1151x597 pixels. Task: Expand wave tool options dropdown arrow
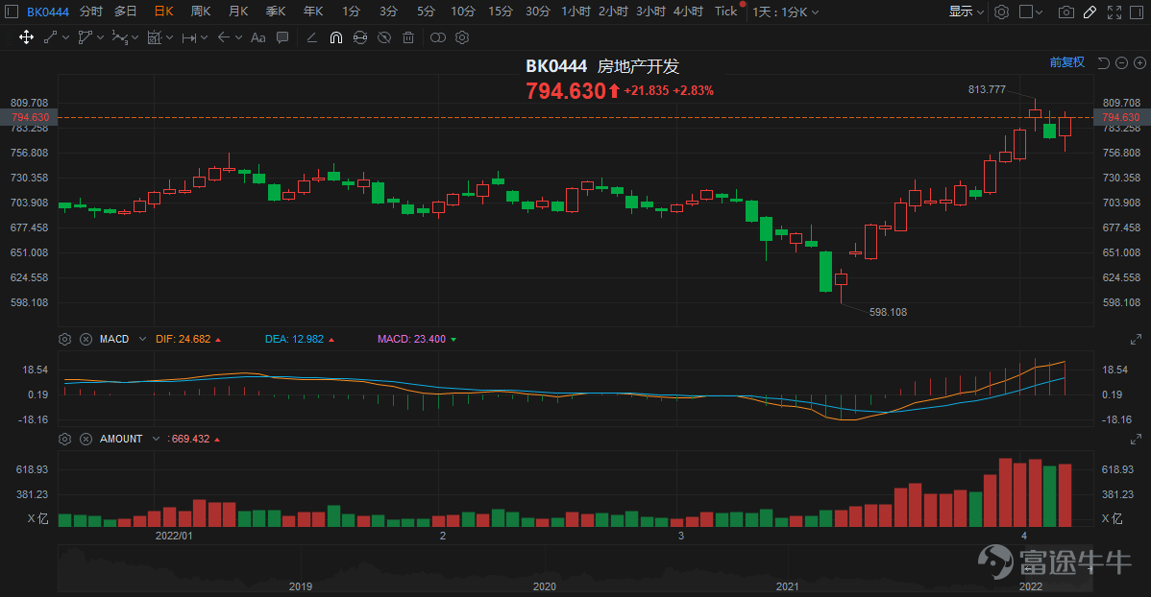(x=135, y=37)
